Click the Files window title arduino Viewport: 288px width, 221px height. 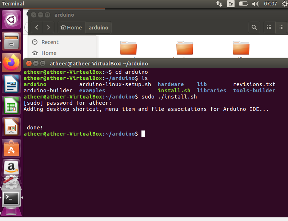(x=64, y=15)
